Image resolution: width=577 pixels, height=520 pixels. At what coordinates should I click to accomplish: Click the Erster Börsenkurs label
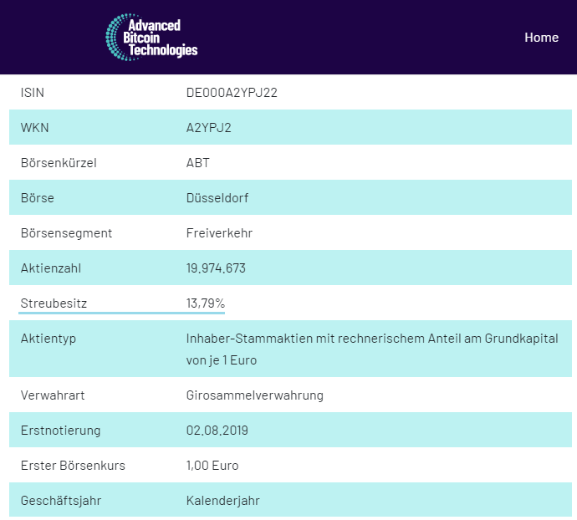pyautogui.click(x=73, y=466)
